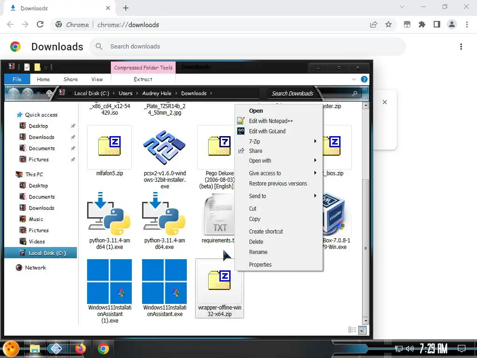Open Chrome from the taskbar
Viewport: 477px width, 358px height.
point(103,349)
